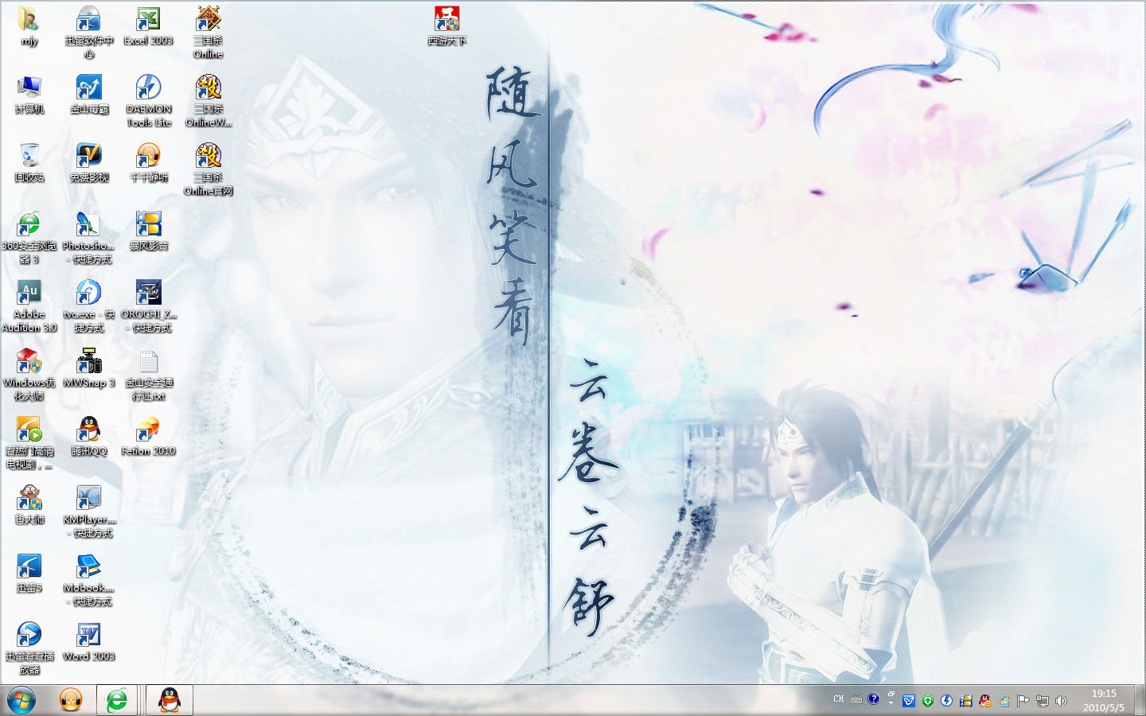Select the tvc.exe shortcut icon
This screenshot has width=1146, height=716.
click(88, 306)
